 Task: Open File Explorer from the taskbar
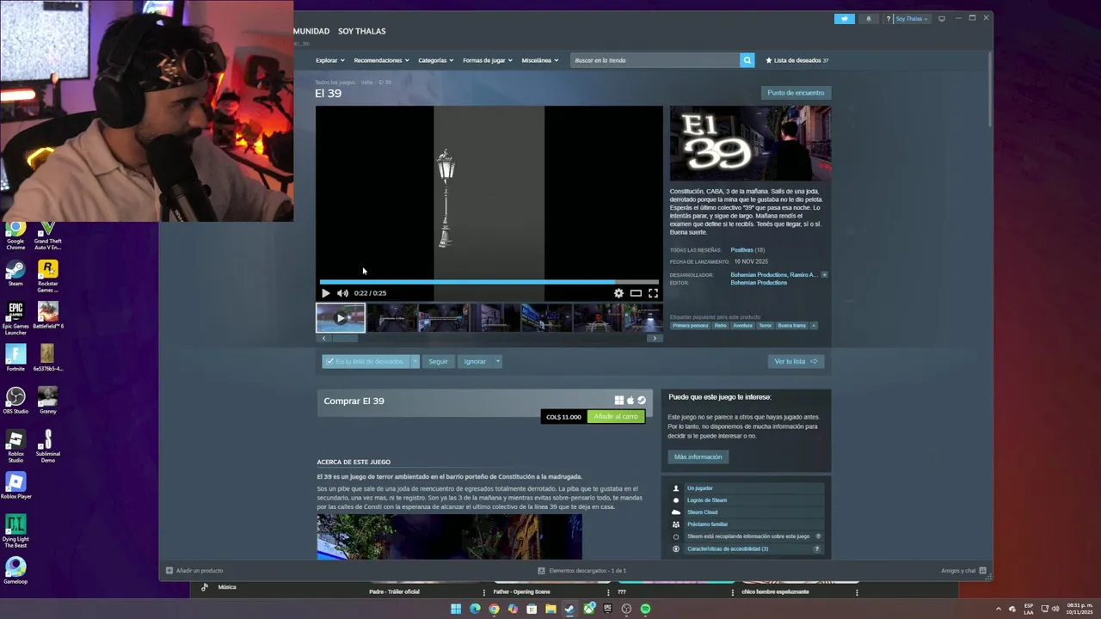[550, 609]
